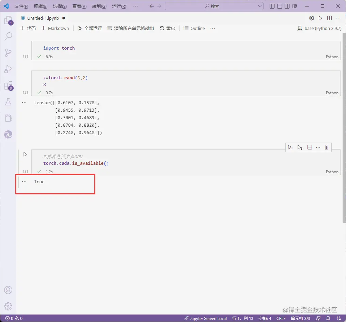Click the vertical scrollbar of the notebook
Image resolution: width=346 pixels, height=322 pixels.
[x=344, y=128]
